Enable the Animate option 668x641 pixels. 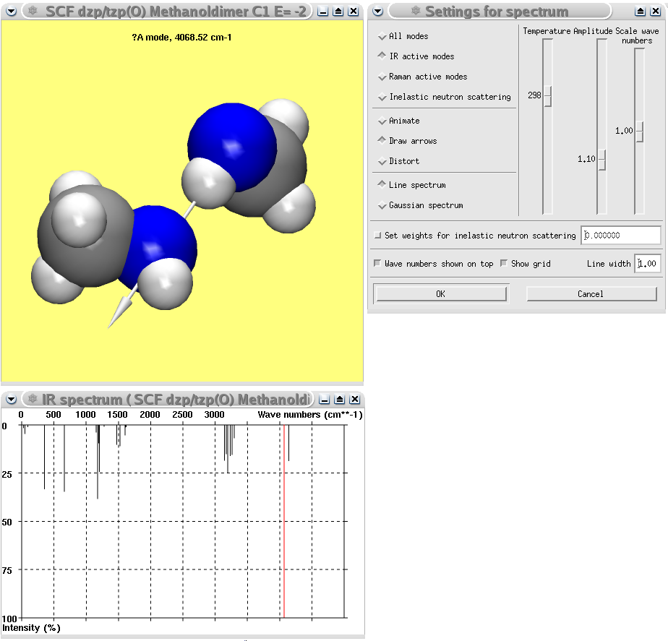pos(382,121)
